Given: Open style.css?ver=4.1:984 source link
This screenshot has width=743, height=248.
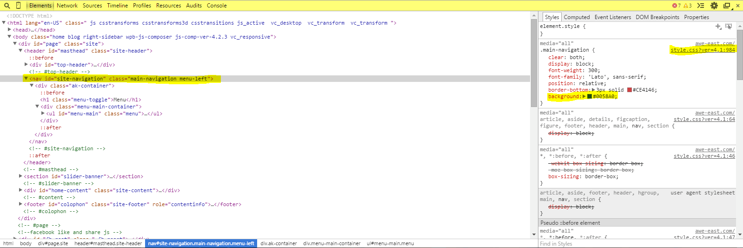Looking at the screenshot, I should (x=703, y=50).
